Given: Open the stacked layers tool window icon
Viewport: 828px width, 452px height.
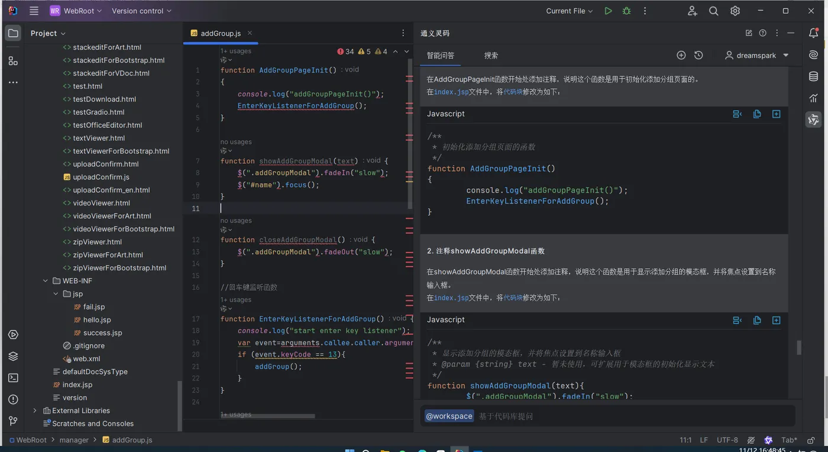Looking at the screenshot, I should click(x=13, y=356).
